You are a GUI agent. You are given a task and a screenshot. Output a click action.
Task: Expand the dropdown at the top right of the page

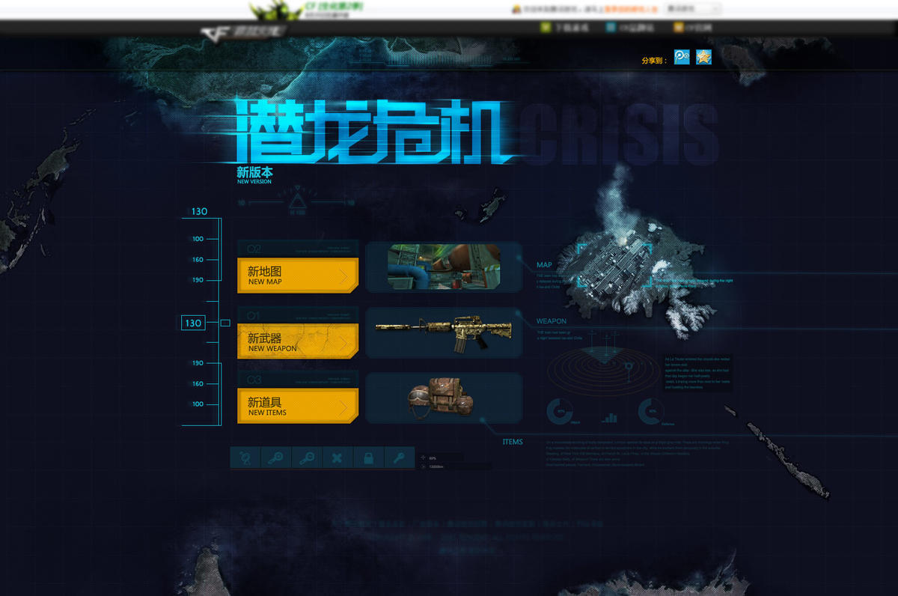pos(693,9)
